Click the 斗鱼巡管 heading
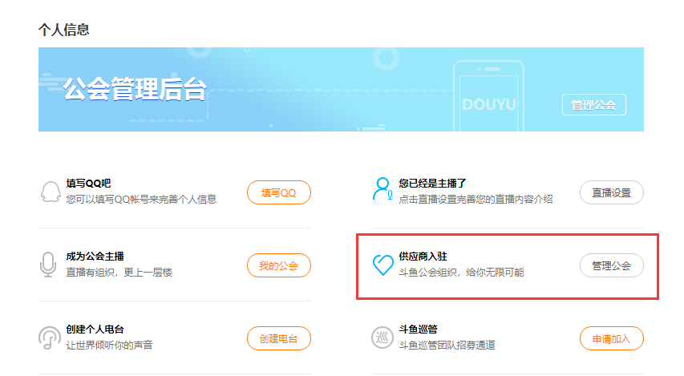The width and height of the screenshot is (684, 376). [x=418, y=330]
